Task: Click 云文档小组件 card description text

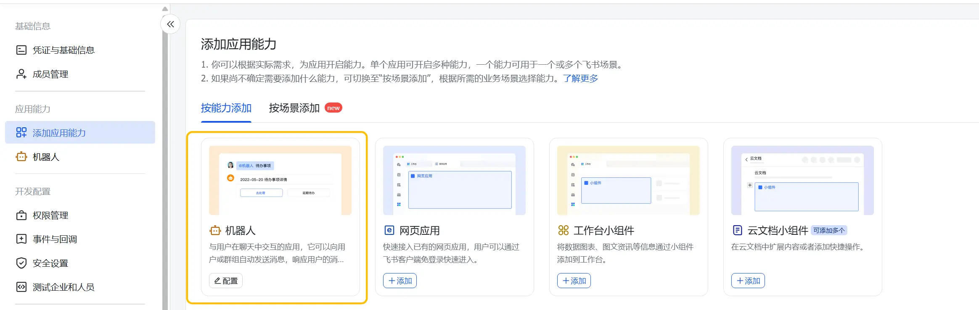Action: click(799, 247)
